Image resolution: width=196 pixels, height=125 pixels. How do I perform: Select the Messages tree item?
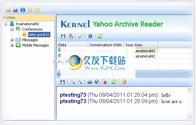[x=30, y=40]
